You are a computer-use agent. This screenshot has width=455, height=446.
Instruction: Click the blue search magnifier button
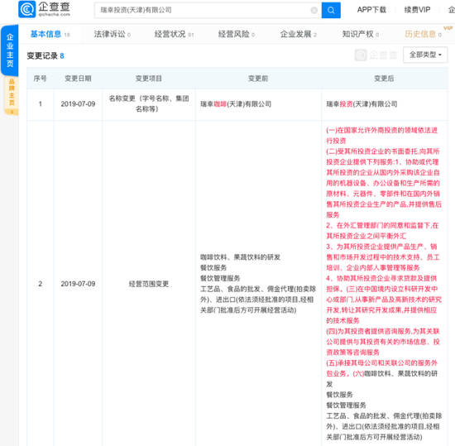pyautogui.click(x=331, y=11)
